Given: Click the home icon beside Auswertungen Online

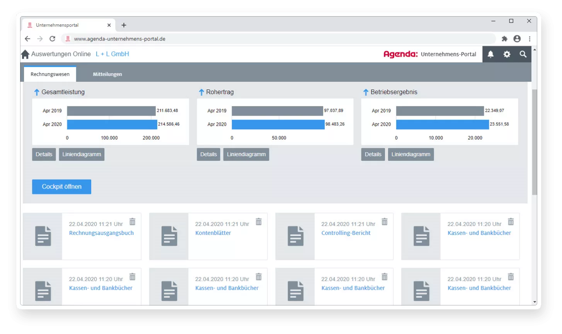Looking at the screenshot, I should tap(25, 54).
